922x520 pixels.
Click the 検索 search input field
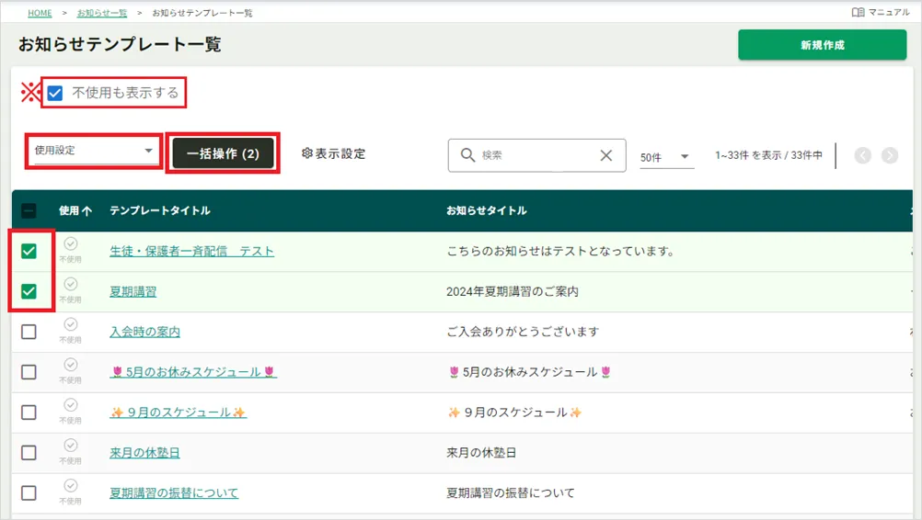click(536, 155)
